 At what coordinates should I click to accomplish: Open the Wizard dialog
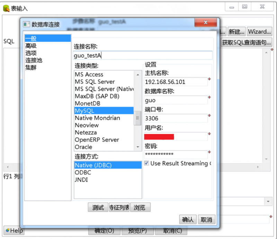[259, 31]
